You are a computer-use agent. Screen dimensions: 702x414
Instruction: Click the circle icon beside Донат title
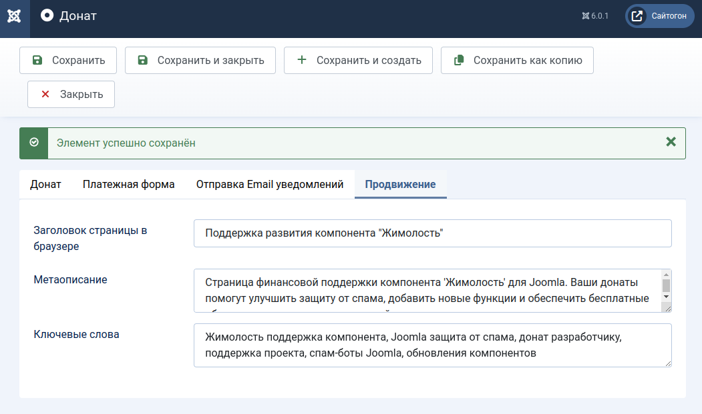(x=47, y=15)
